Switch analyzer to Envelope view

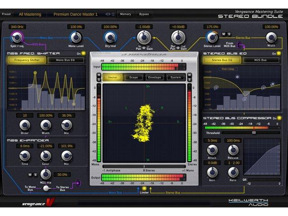(x=154, y=77)
